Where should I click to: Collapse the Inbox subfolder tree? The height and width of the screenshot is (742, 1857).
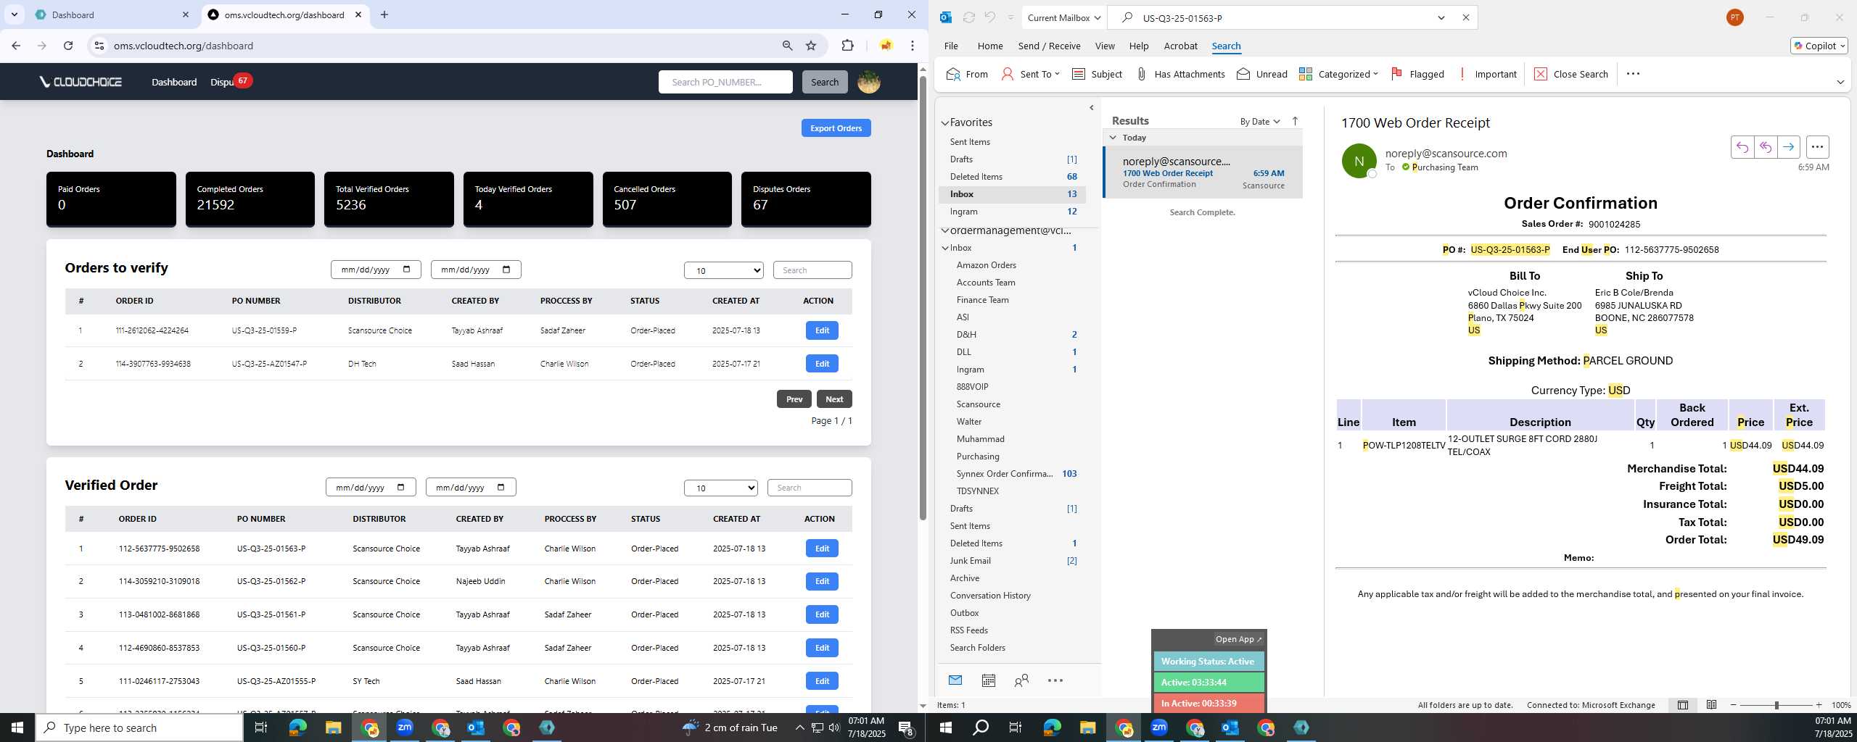tap(945, 248)
